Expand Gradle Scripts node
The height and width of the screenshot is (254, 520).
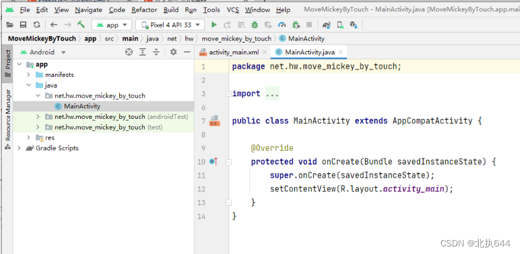19,148
